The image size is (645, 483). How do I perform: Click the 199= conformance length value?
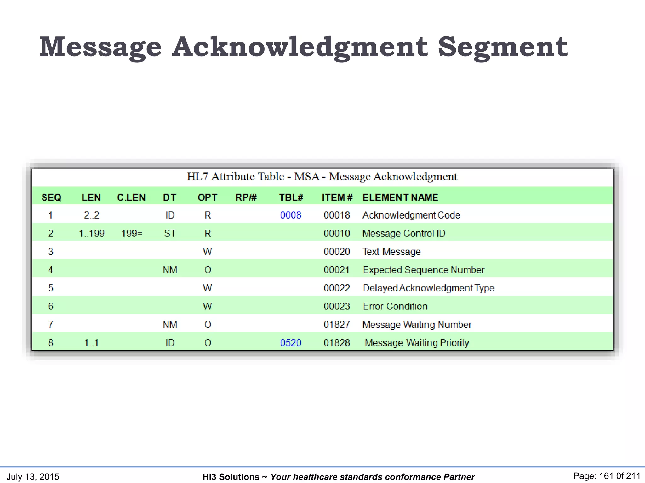click(x=132, y=233)
